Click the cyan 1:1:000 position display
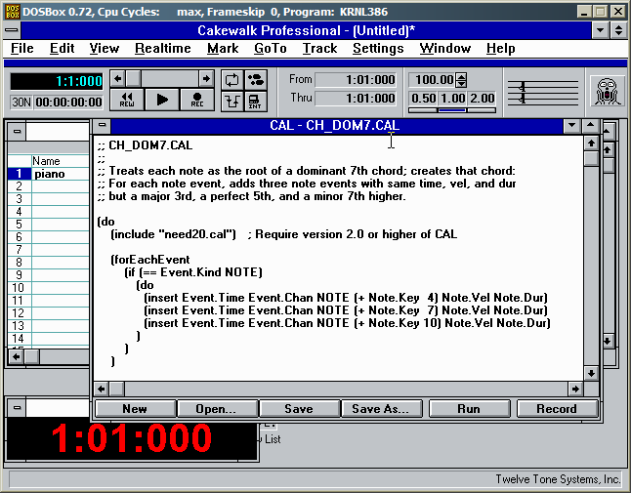The height and width of the screenshot is (493, 631). click(x=57, y=81)
